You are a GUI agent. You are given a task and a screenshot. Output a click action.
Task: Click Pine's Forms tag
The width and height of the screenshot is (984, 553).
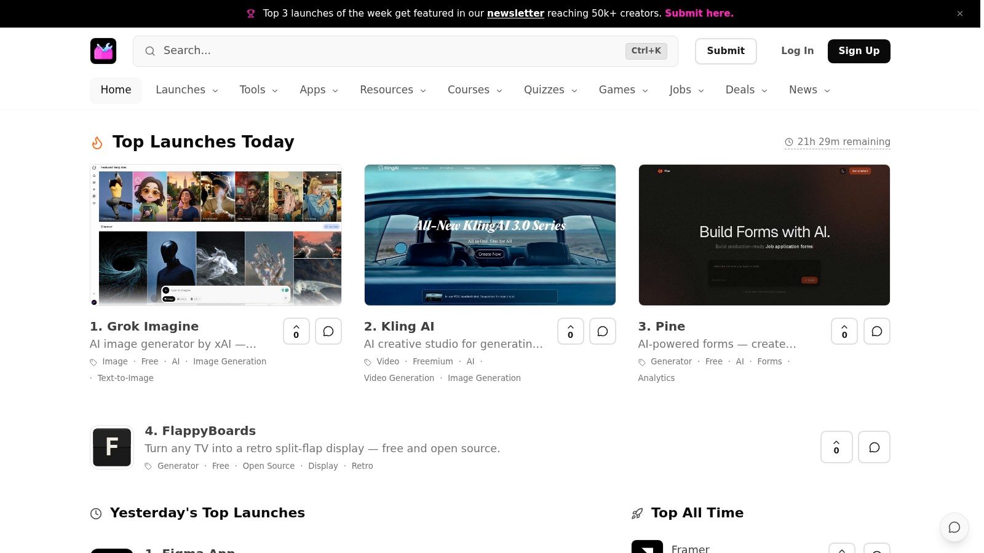click(x=769, y=361)
